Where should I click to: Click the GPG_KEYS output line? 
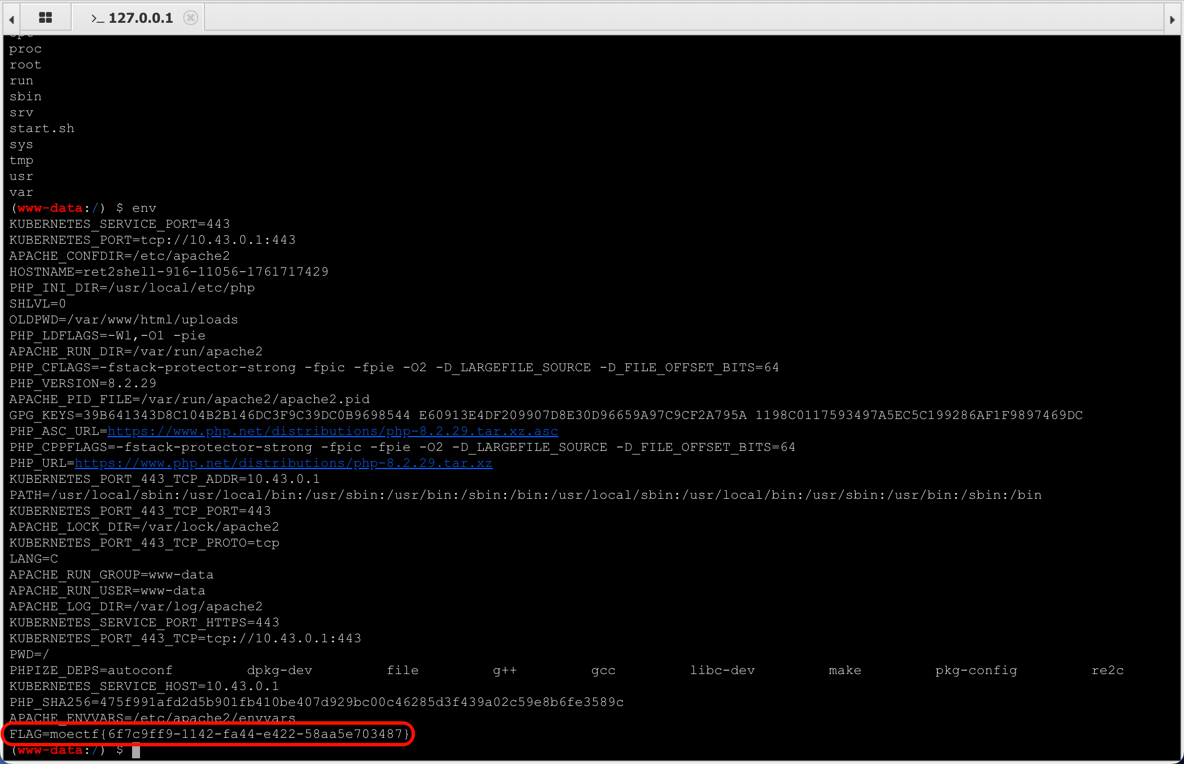545,415
